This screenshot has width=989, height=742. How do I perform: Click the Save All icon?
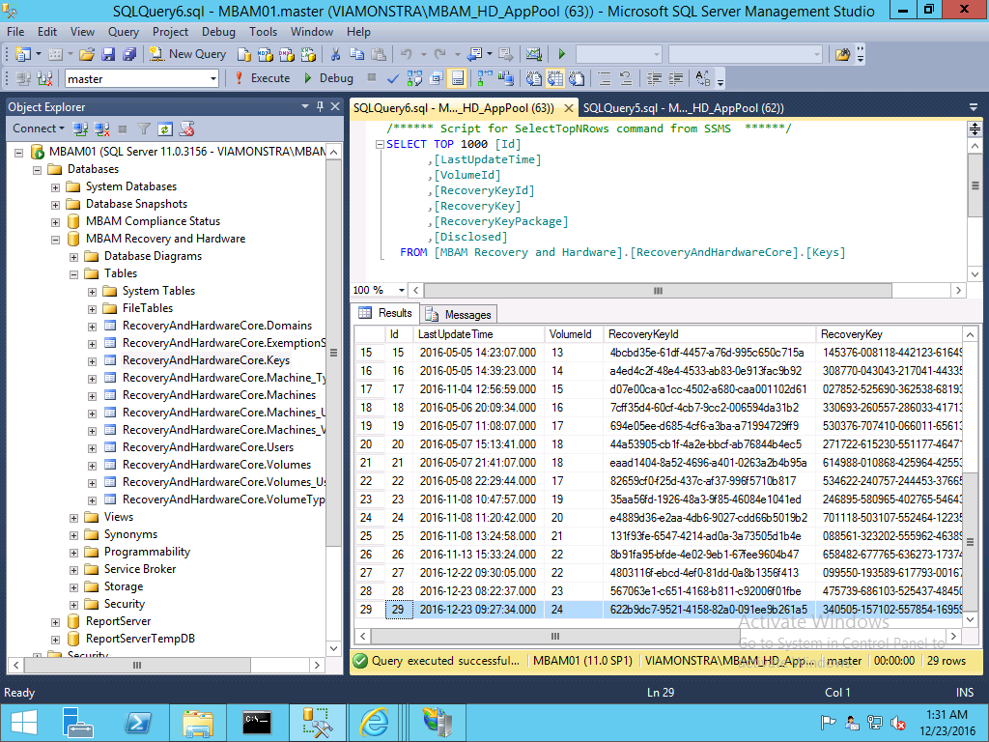(x=129, y=54)
